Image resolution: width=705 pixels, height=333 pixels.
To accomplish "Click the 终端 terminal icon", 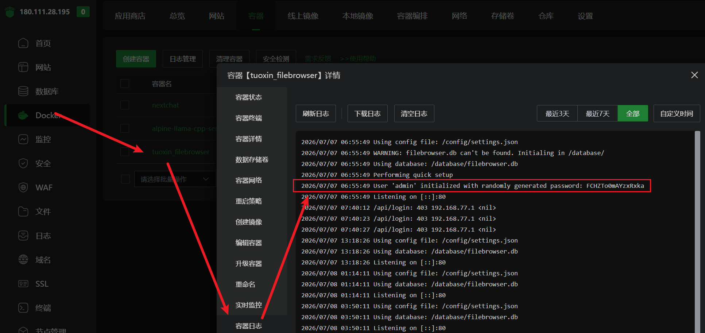I will (23, 308).
